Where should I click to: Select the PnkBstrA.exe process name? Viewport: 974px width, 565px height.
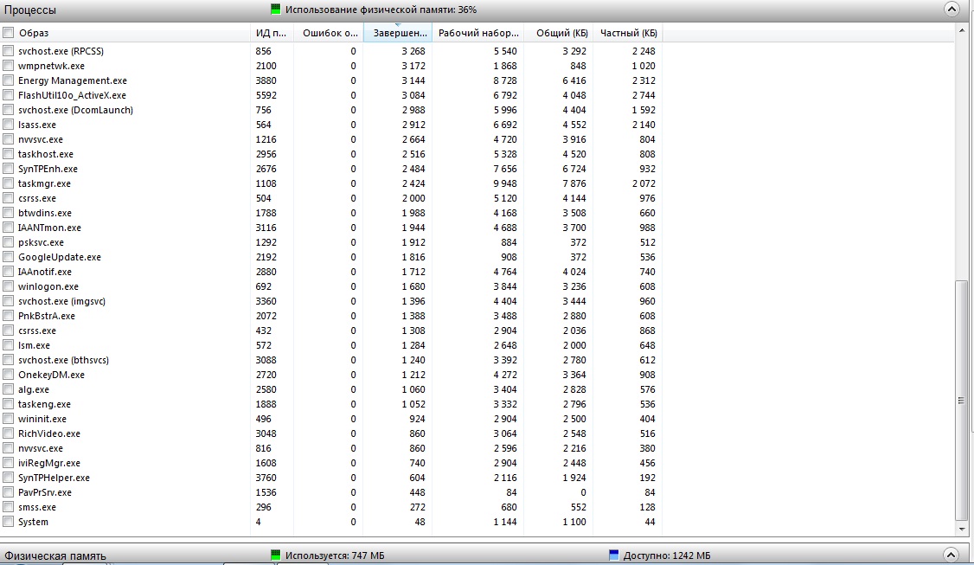coord(47,316)
